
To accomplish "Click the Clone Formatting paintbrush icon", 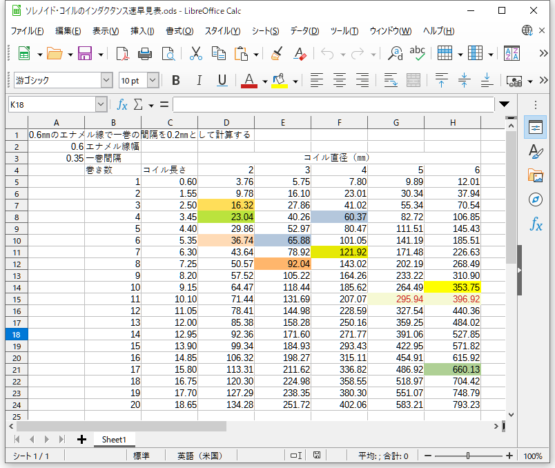I will [277, 54].
